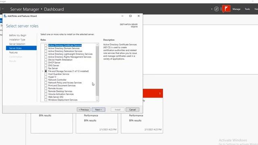258x145 pixels.
Task: Click roles list scroll up arrow
Action: pos(97,45)
